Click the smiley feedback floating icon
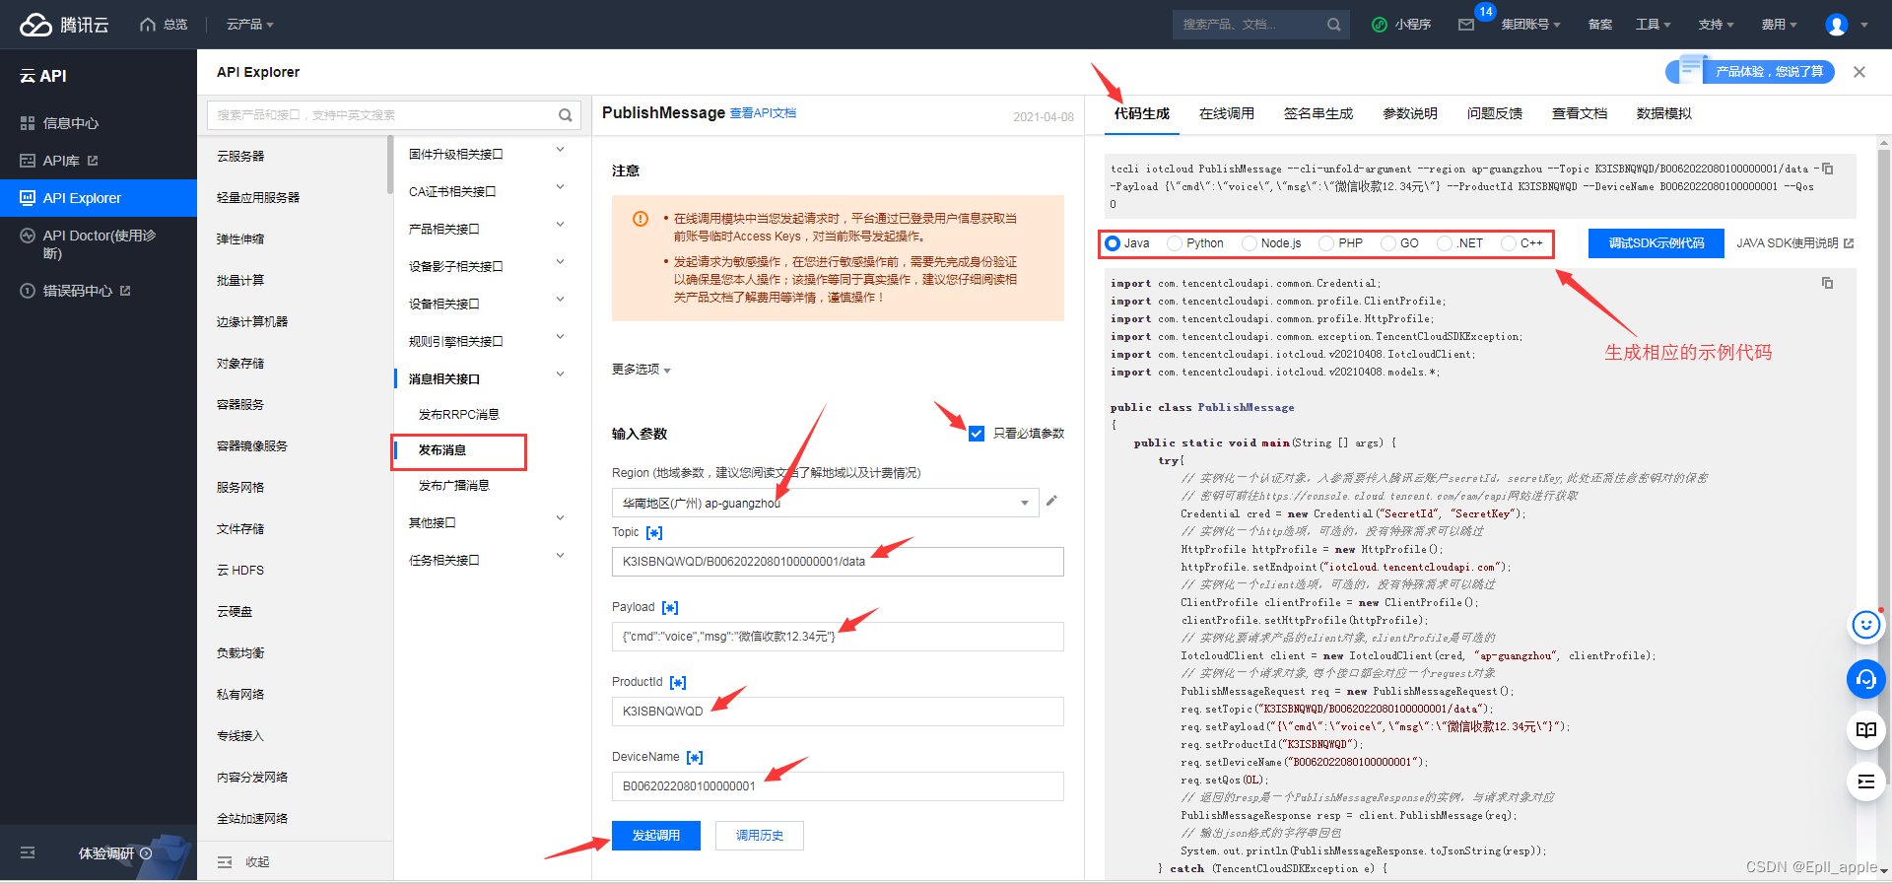Image resolution: width=1892 pixels, height=884 pixels. pos(1865,624)
